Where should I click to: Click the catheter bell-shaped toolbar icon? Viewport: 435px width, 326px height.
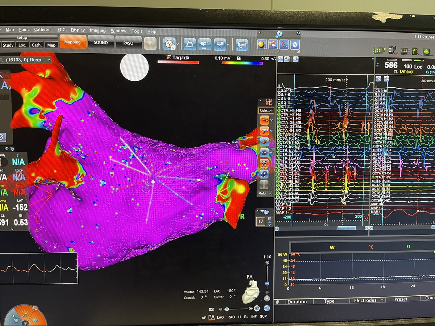190,44
